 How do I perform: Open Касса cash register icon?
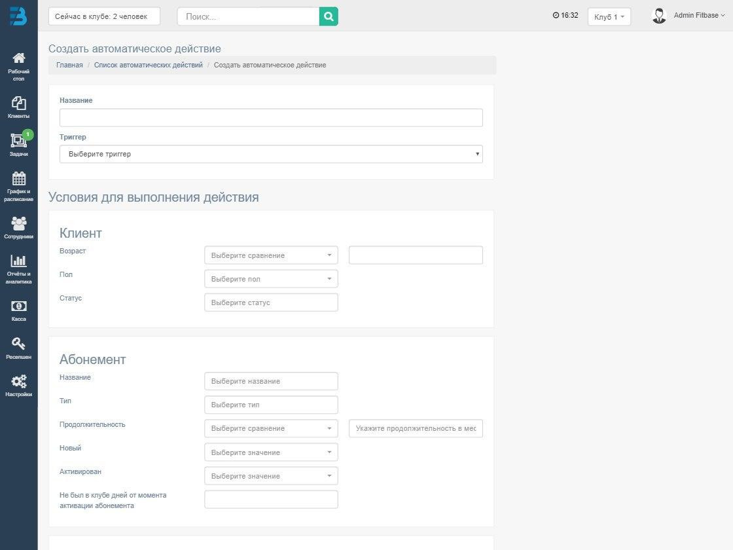(19, 306)
